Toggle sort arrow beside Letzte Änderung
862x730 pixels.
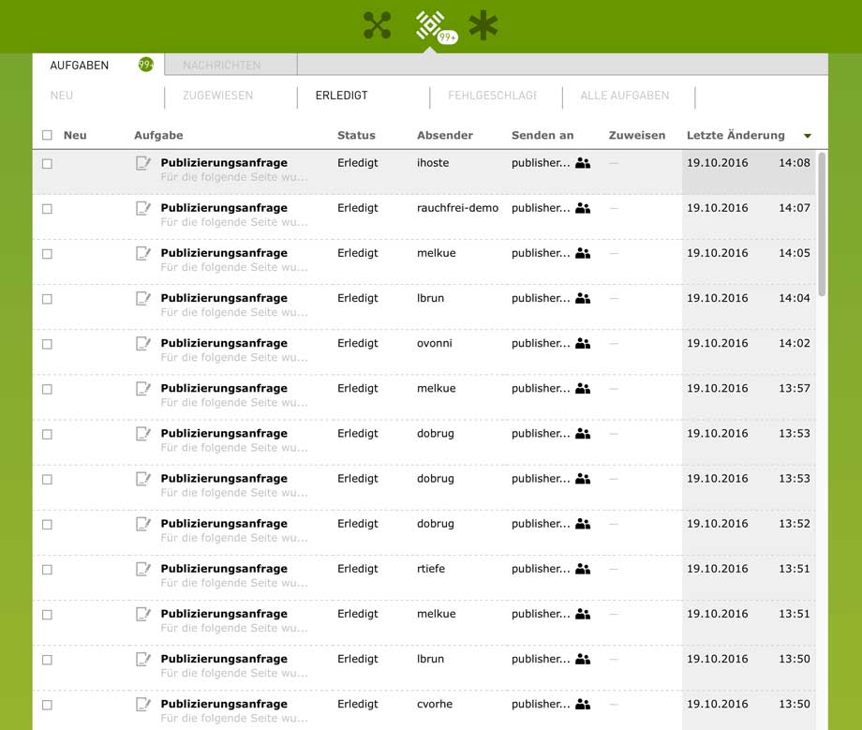[807, 136]
